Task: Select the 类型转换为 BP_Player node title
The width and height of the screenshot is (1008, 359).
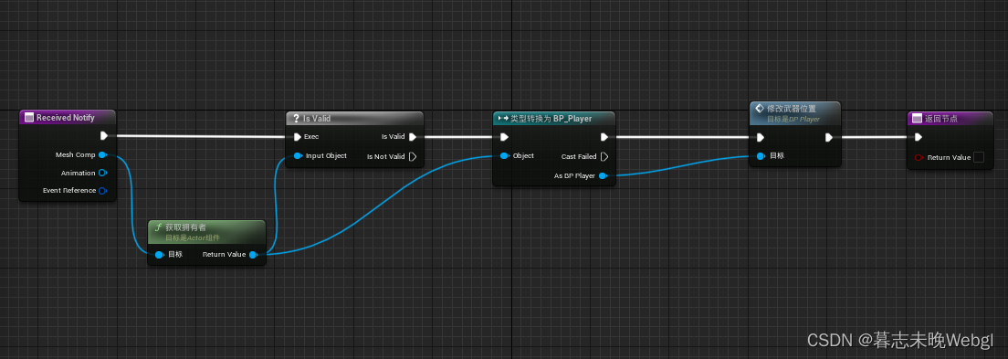Action: coord(551,119)
